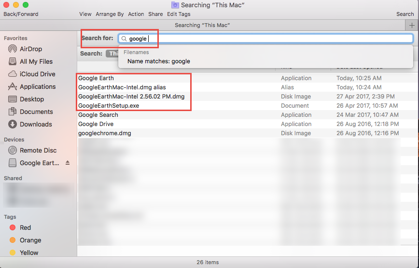
Task: Add a new tab with plus button
Action: click(412, 25)
